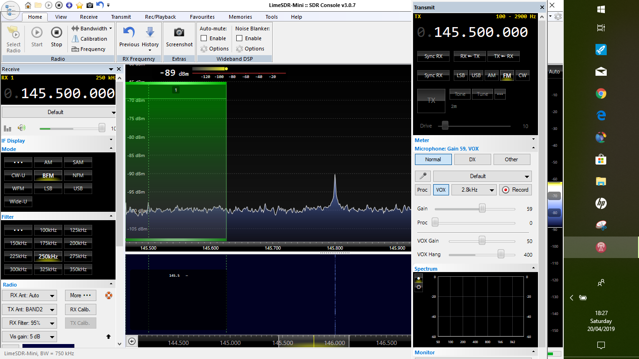Open the Default profile dropdown in Receive panel
The image size is (639, 359).
59,112
